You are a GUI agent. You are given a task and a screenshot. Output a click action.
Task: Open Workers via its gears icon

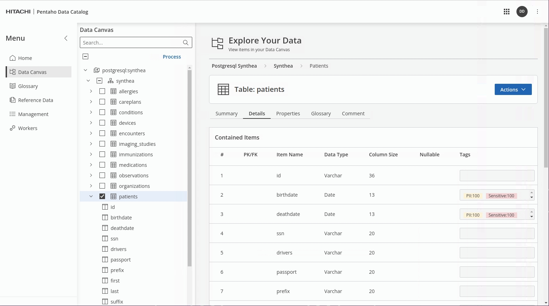[x=13, y=128]
